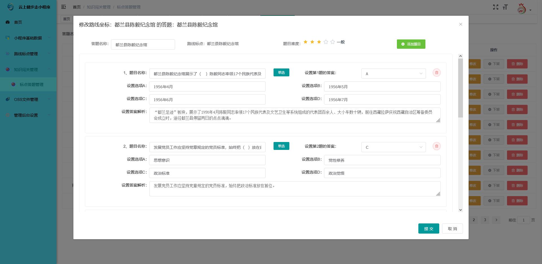This screenshot has width=542, height=264.
Task: Open the answer dropdown for question 2
Action: pyautogui.click(x=393, y=147)
